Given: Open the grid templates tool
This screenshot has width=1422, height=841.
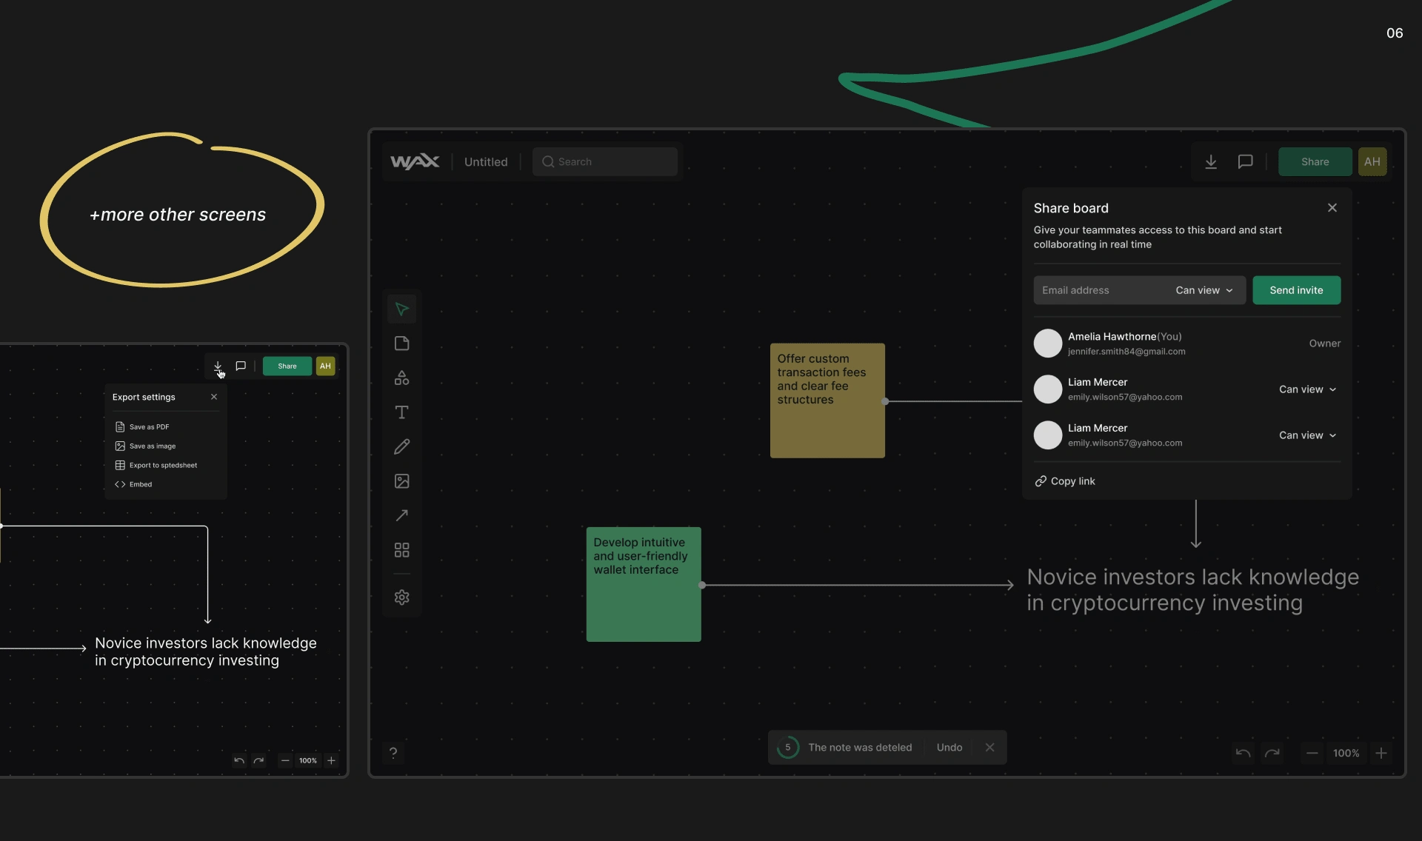Looking at the screenshot, I should (401, 550).
